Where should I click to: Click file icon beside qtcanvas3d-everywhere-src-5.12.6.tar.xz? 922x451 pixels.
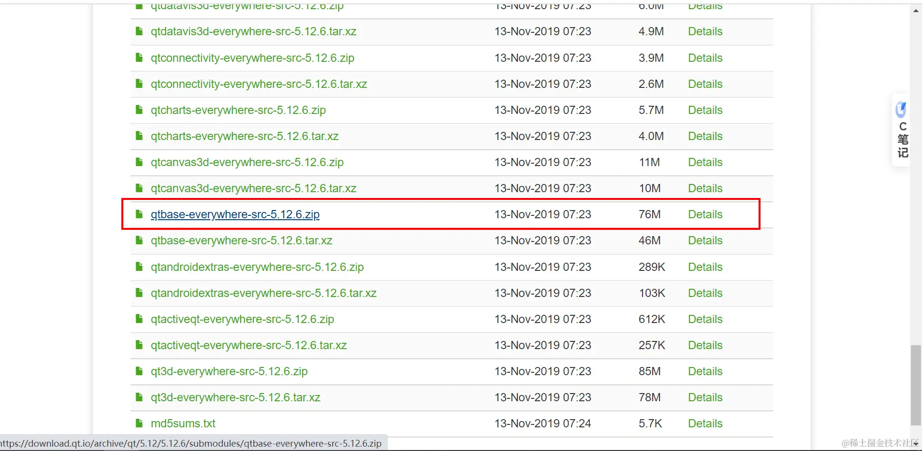coord(139,188)
